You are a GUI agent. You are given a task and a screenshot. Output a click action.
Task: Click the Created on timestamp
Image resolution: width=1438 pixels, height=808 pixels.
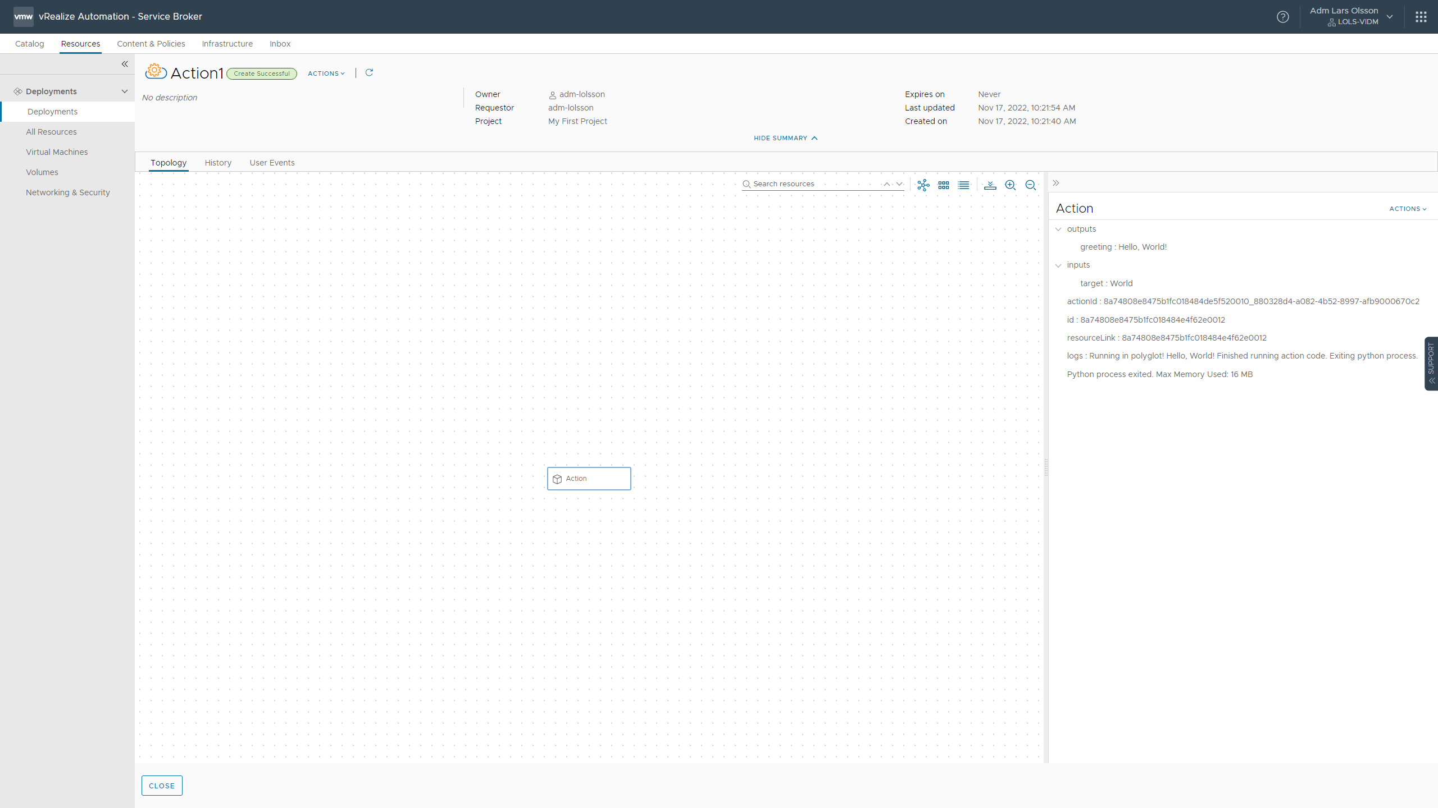[x=1027, y=121]
